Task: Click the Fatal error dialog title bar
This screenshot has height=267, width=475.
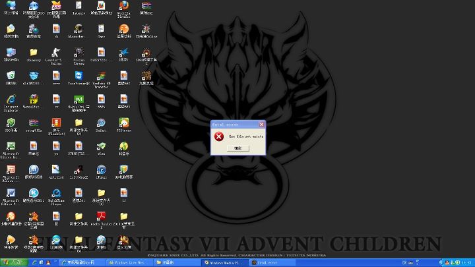Action: tap(232, 124)
